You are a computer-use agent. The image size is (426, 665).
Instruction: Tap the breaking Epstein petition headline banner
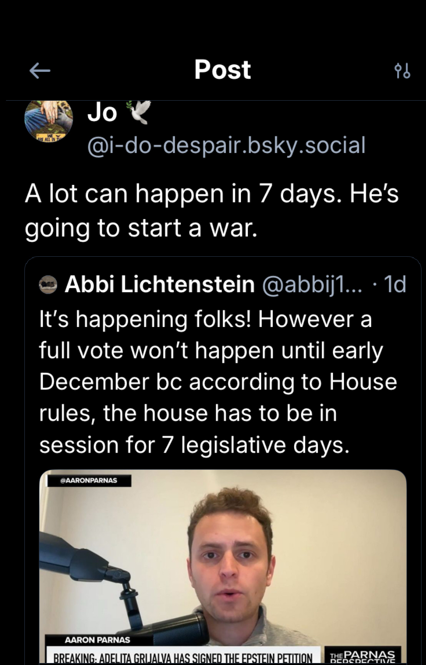183,658
